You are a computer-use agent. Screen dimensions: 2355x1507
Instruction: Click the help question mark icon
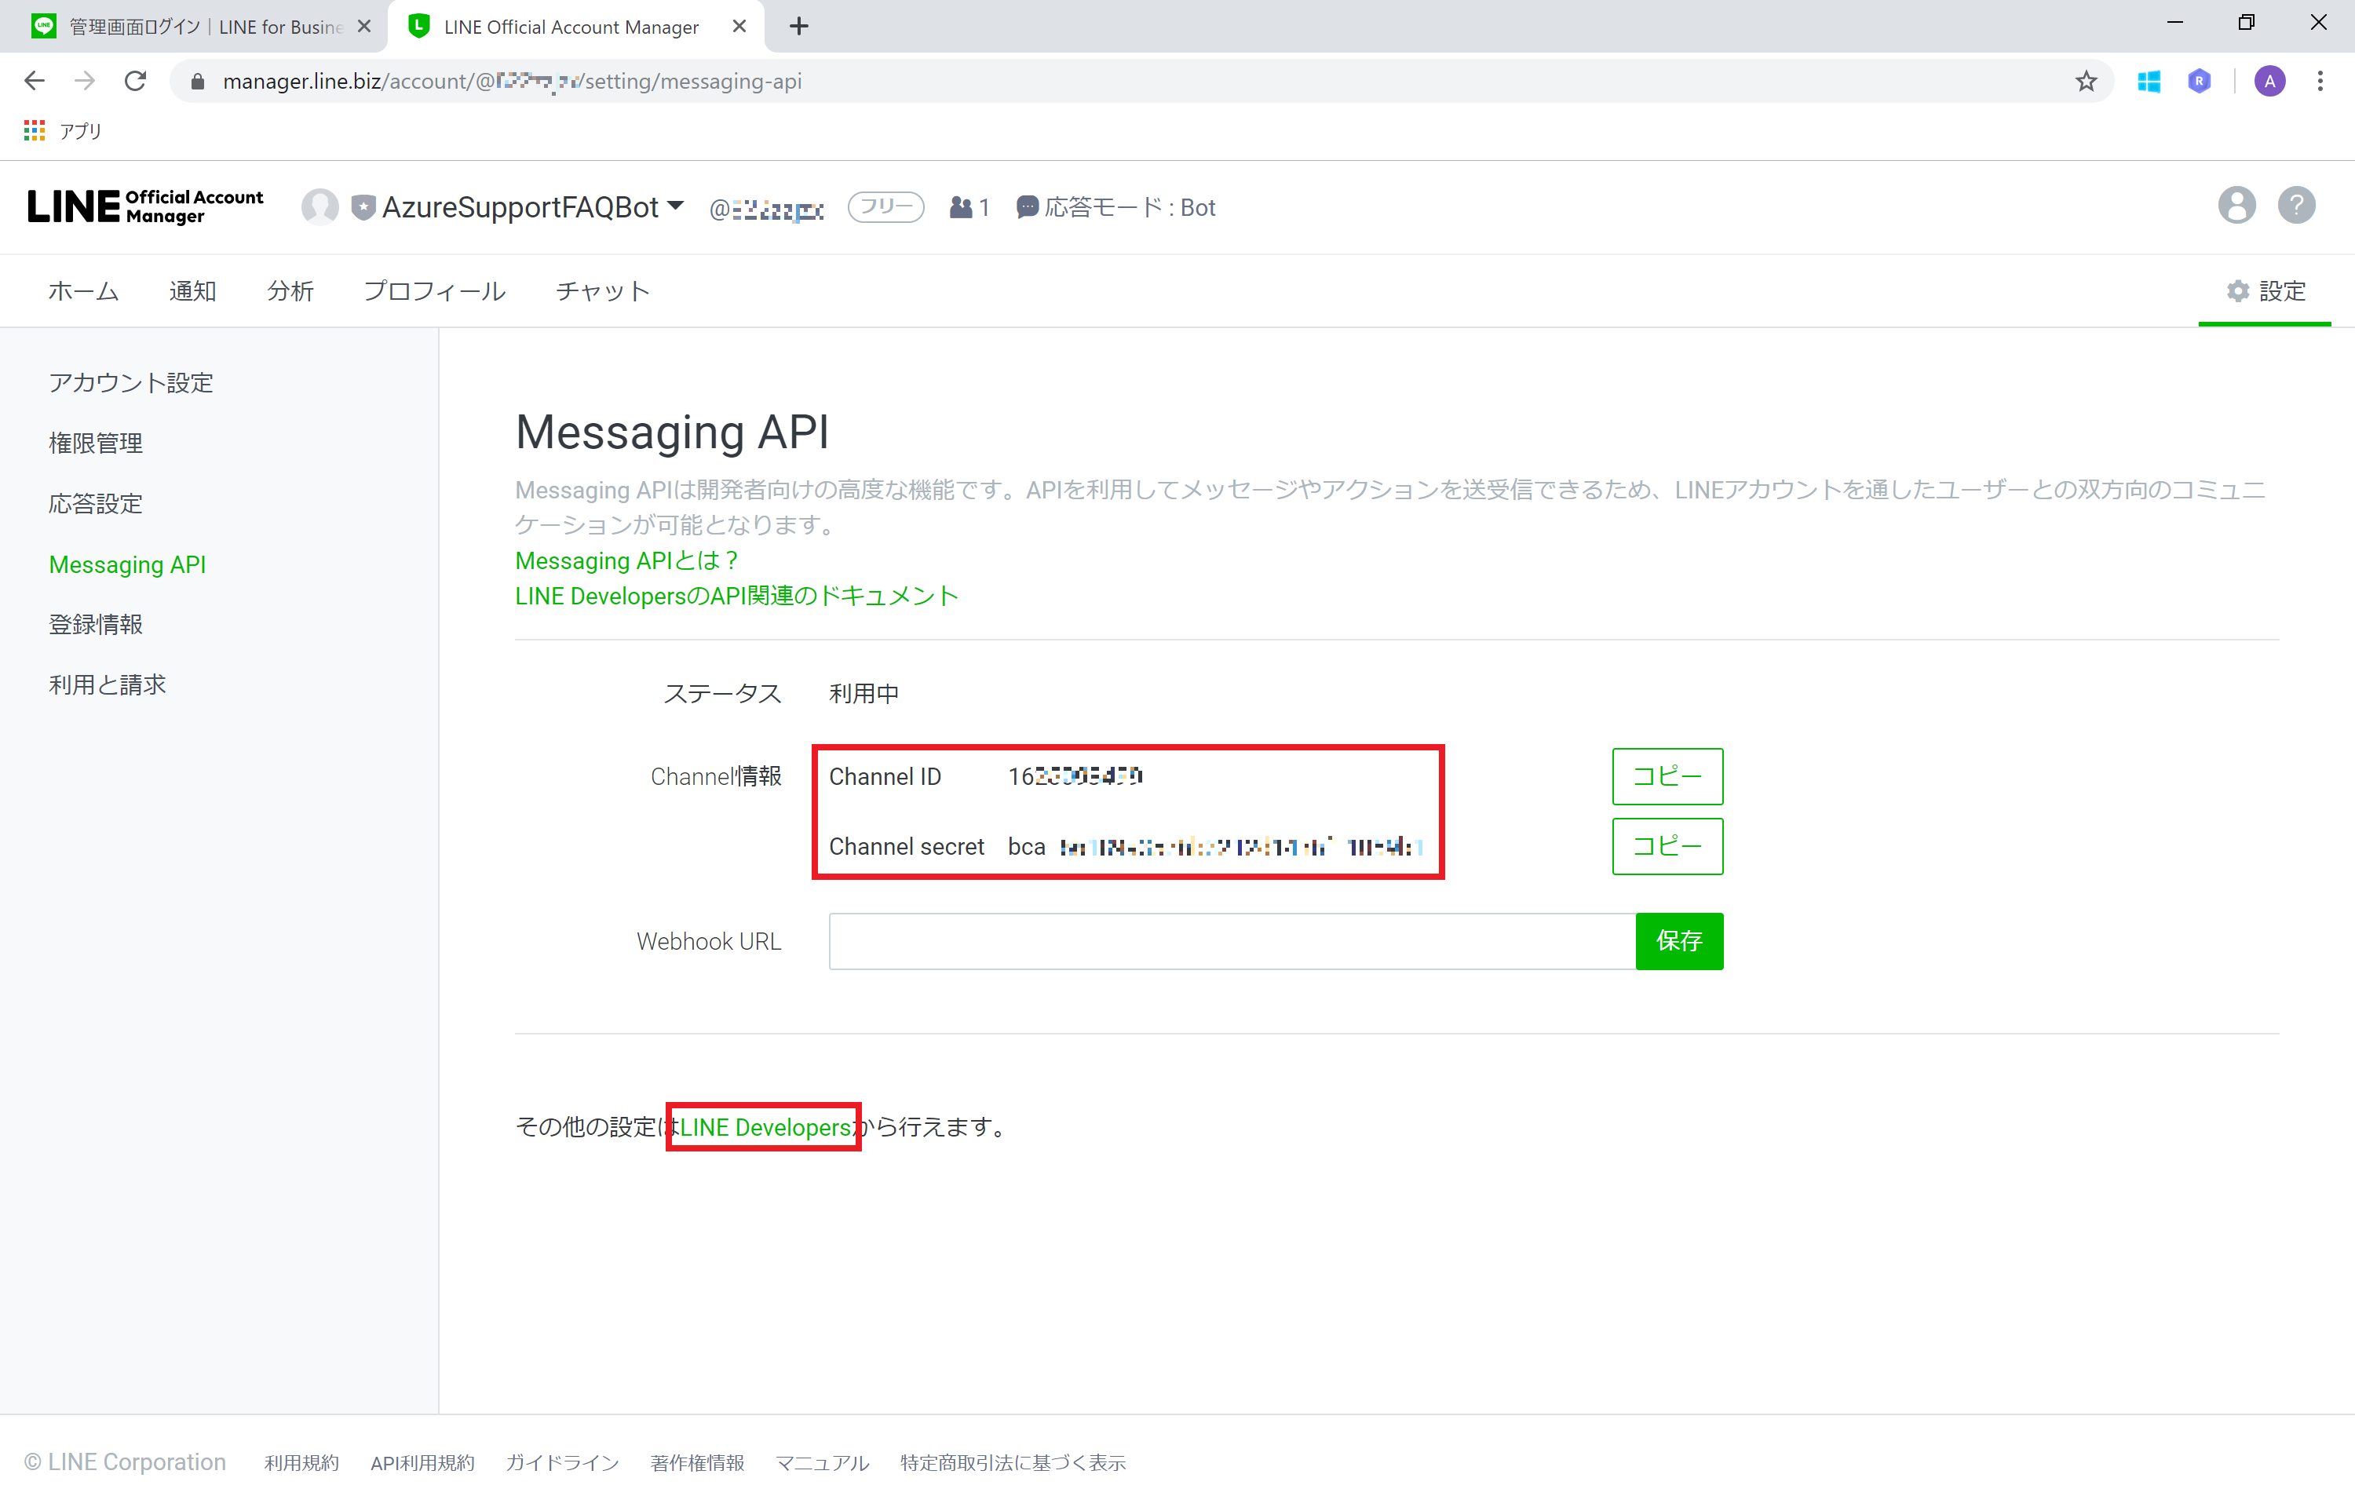point(2295,206)
